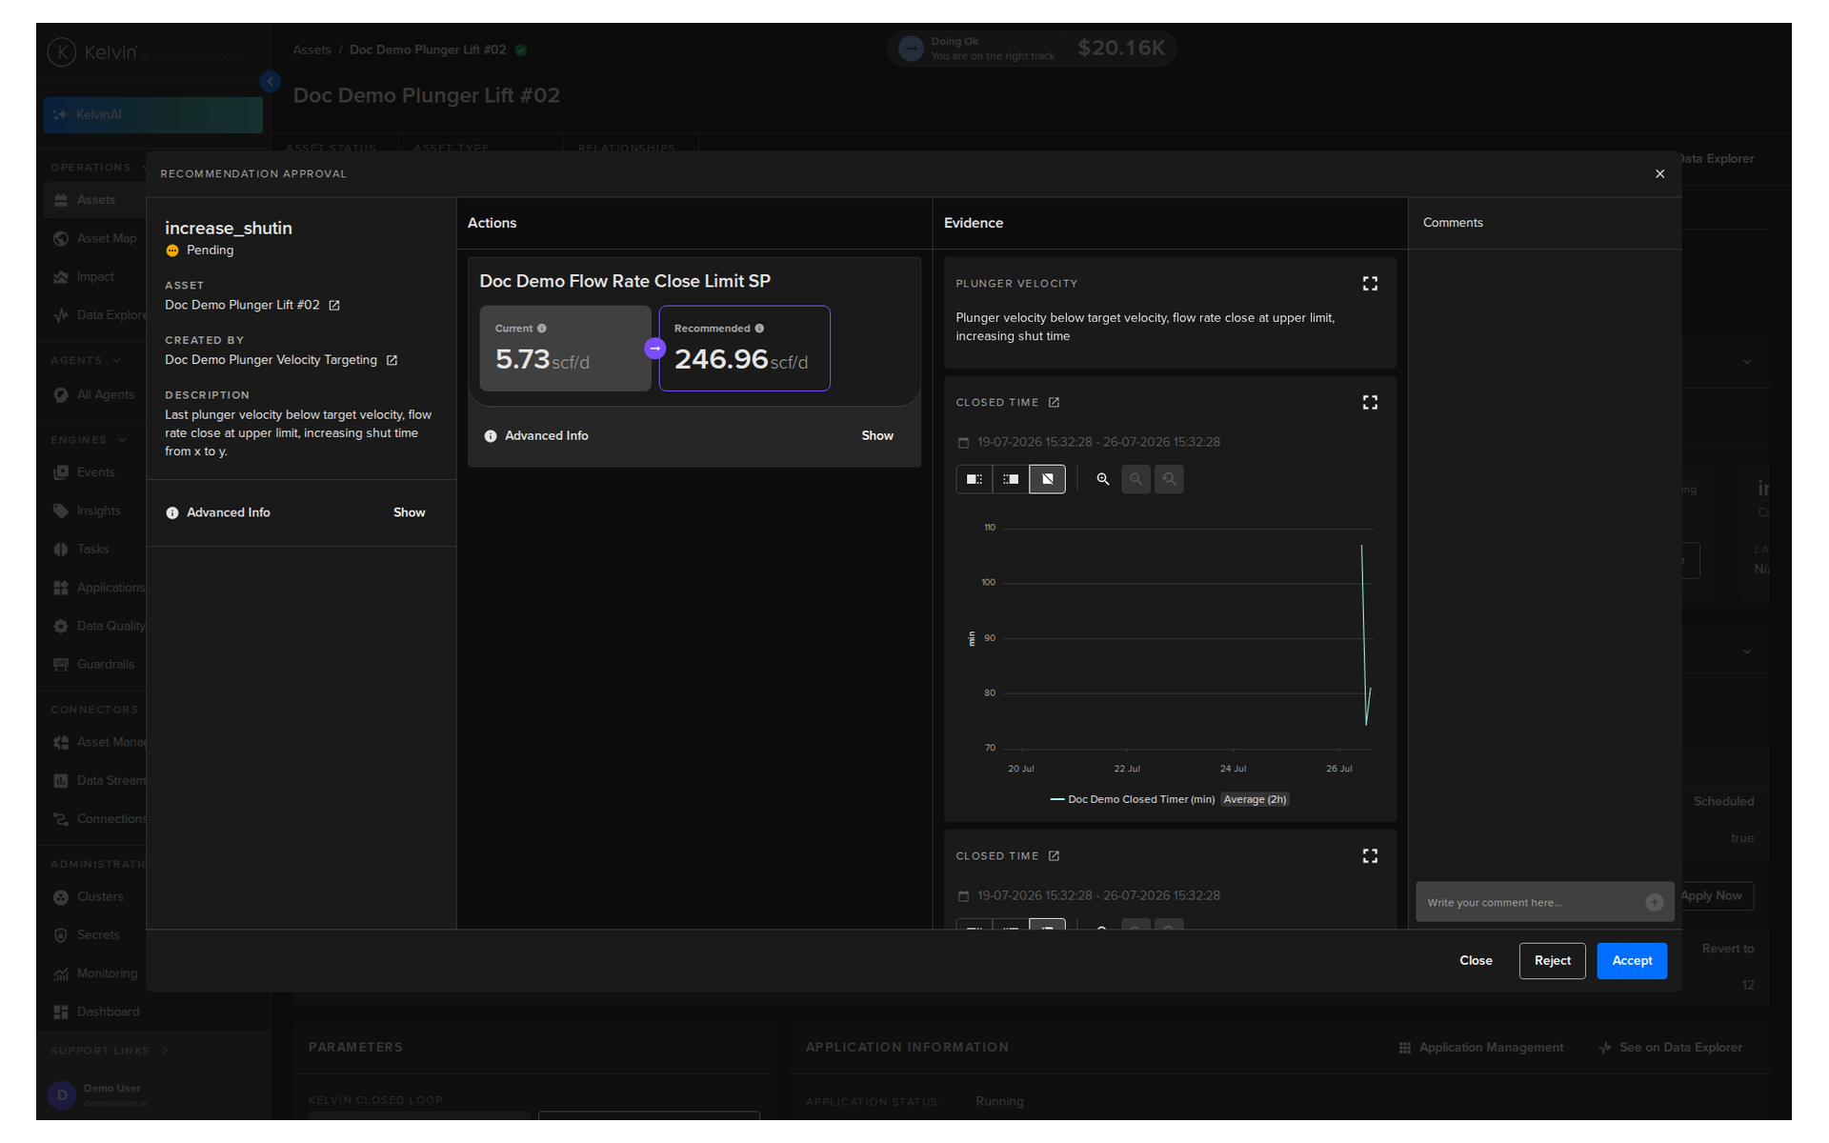
Task: Show Advanced Info under the increase_shutin description
Action: point(410,512)
